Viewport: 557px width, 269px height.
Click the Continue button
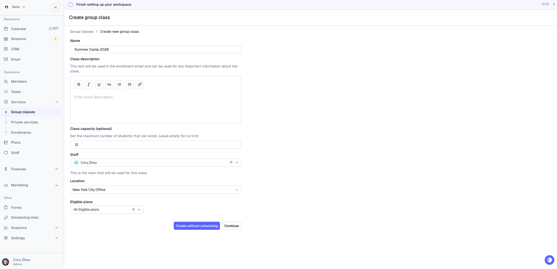click(231, 226)
